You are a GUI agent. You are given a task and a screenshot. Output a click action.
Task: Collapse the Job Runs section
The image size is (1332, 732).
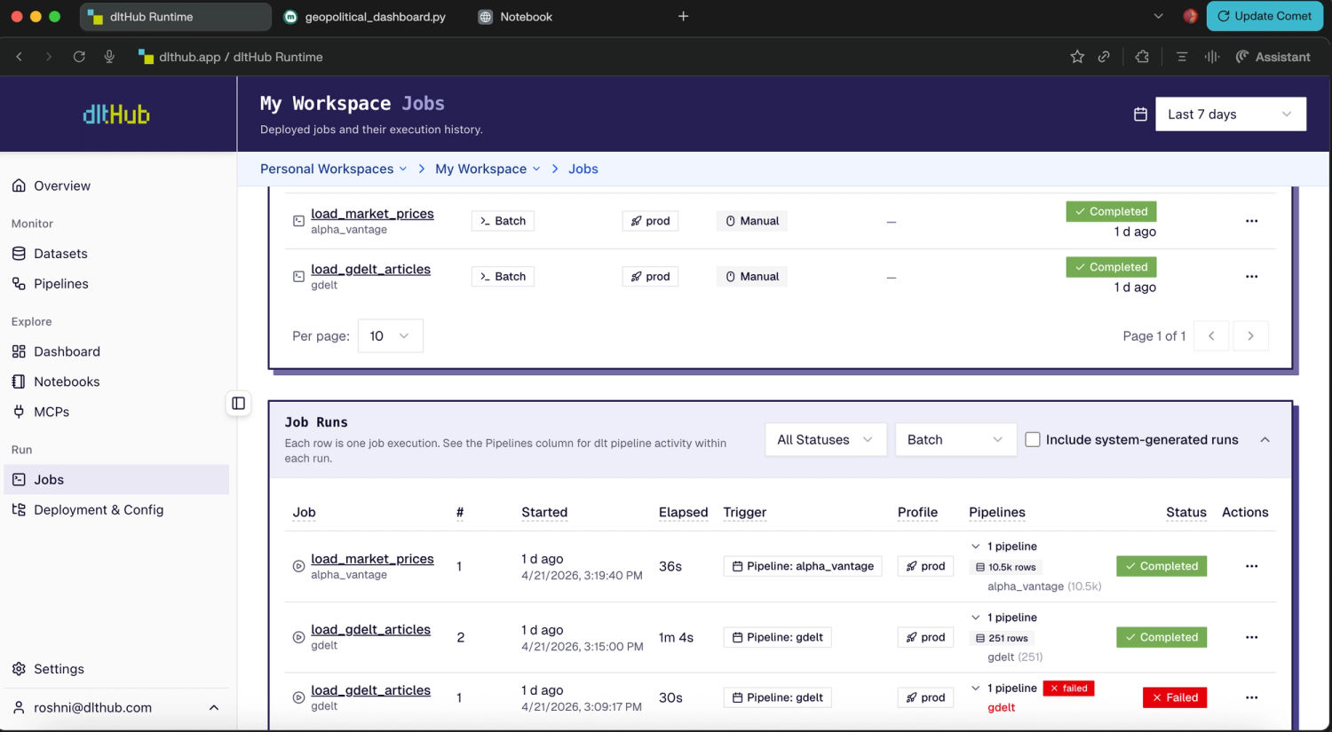click(1265, 440)
